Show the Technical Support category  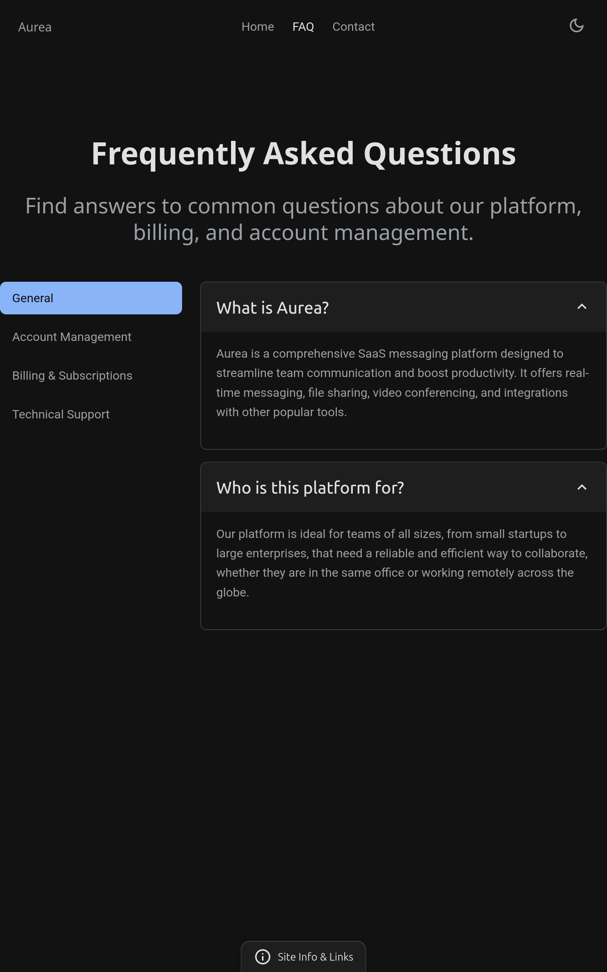tap(61, 414)
